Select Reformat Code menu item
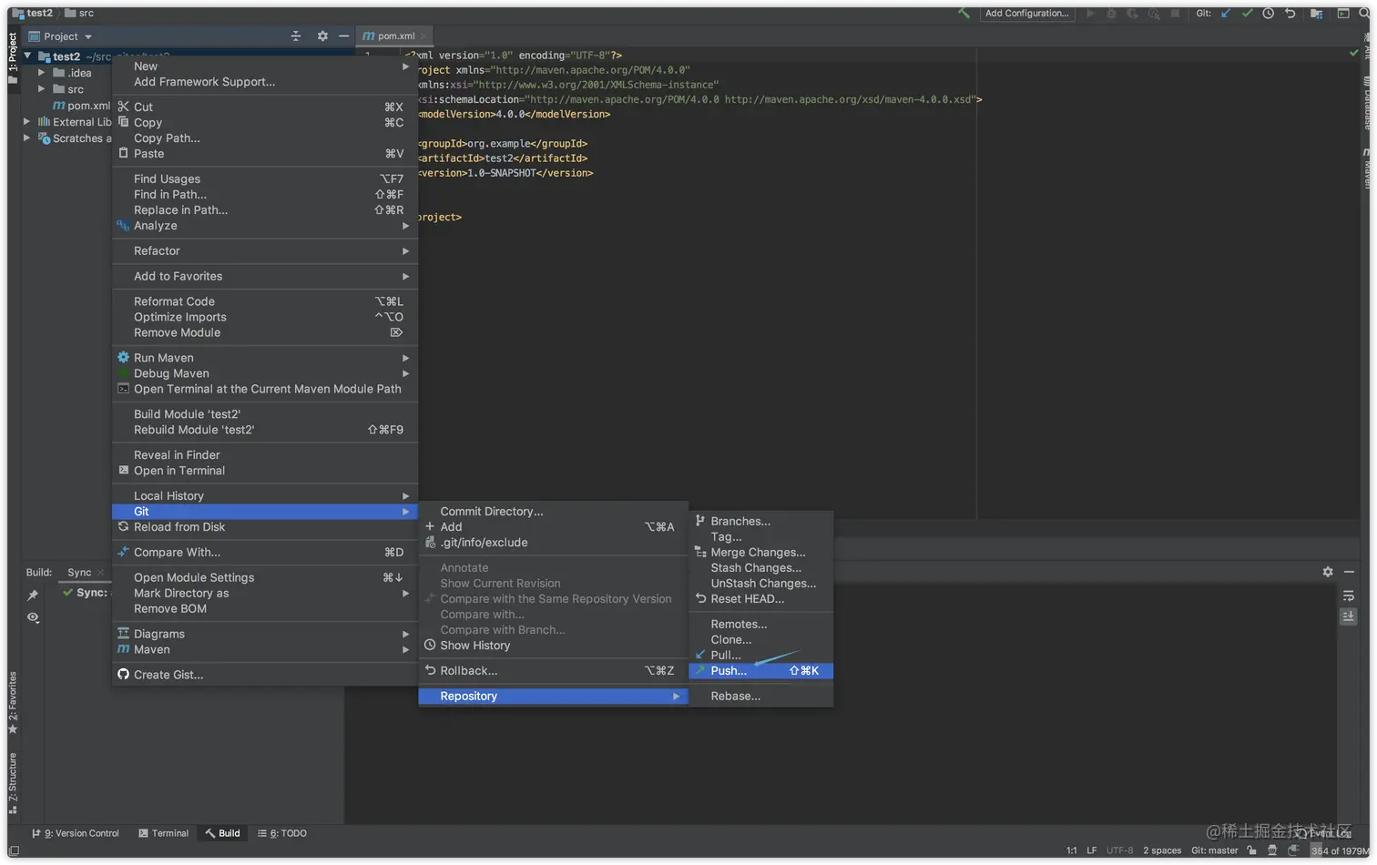 (x=264, y=301)
